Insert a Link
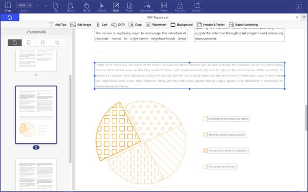 coord(102,25)
